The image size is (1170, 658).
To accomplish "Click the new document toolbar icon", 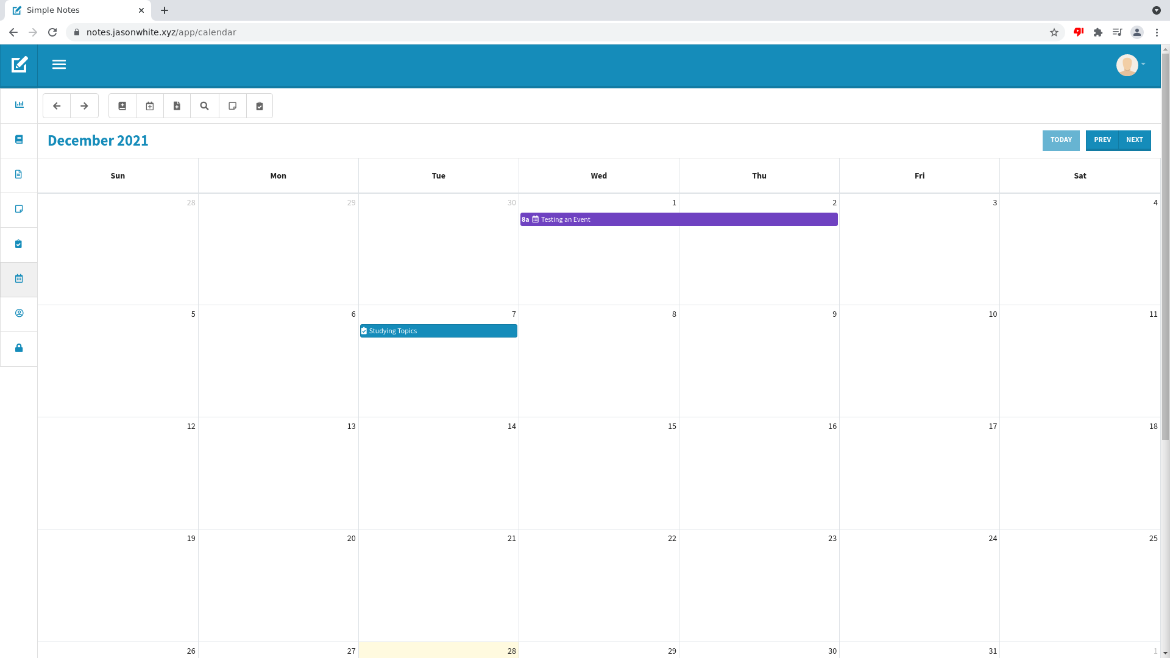I will tap(177, 106).
